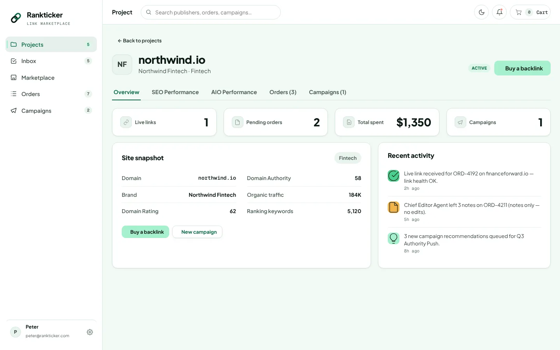Open the Campaigns (1) tab

[x=327, y=92]
